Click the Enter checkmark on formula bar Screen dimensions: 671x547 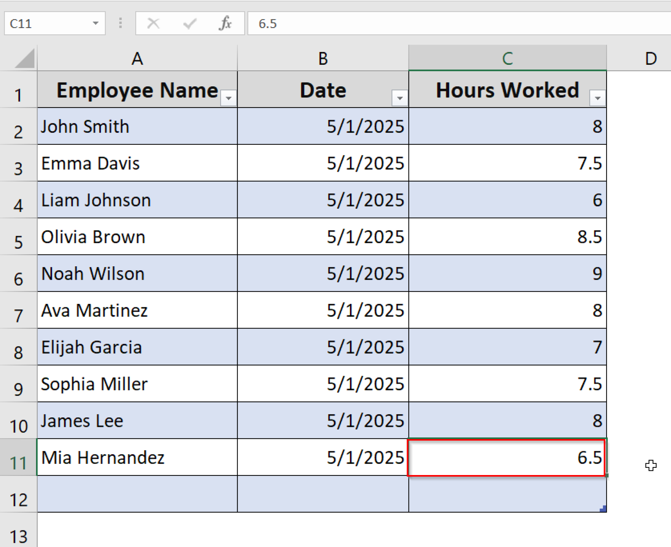click(x=189, y=23)
